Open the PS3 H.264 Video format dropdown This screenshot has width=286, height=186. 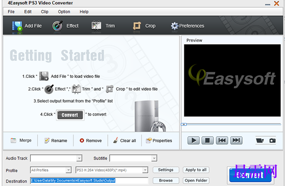point(145,170)
